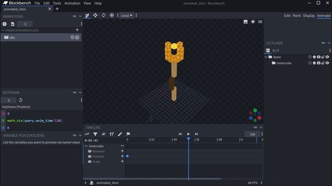Switch to Display mode

[309, 16]
